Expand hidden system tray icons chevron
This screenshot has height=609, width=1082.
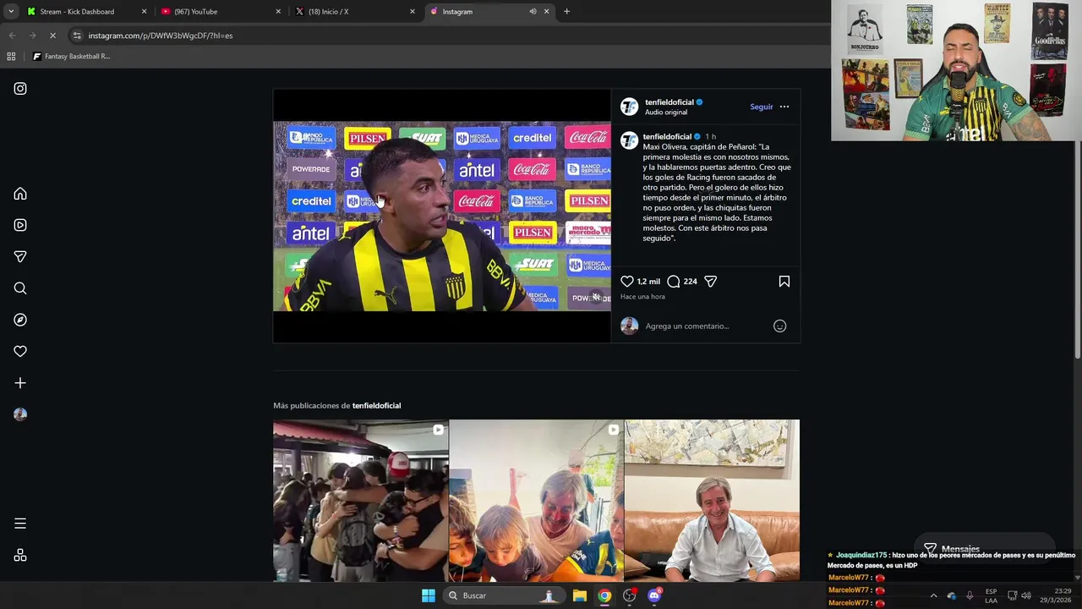pyautogui.click(x=933, y=595)
